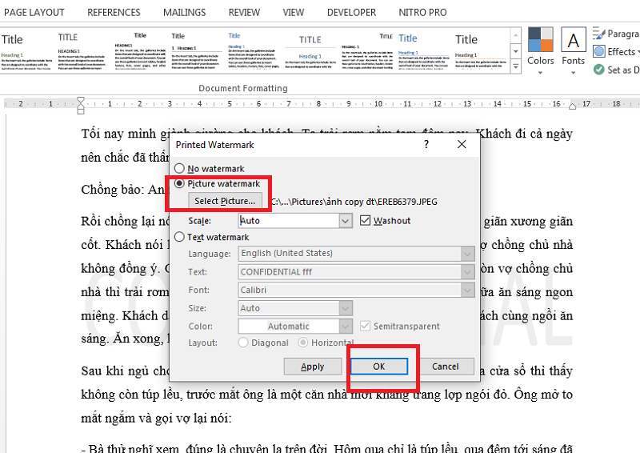The width and height of the screenshot is (640, 453).
Task: Click the dialog Help question mark
Action: pyautogui.click(x=426, y=144)
